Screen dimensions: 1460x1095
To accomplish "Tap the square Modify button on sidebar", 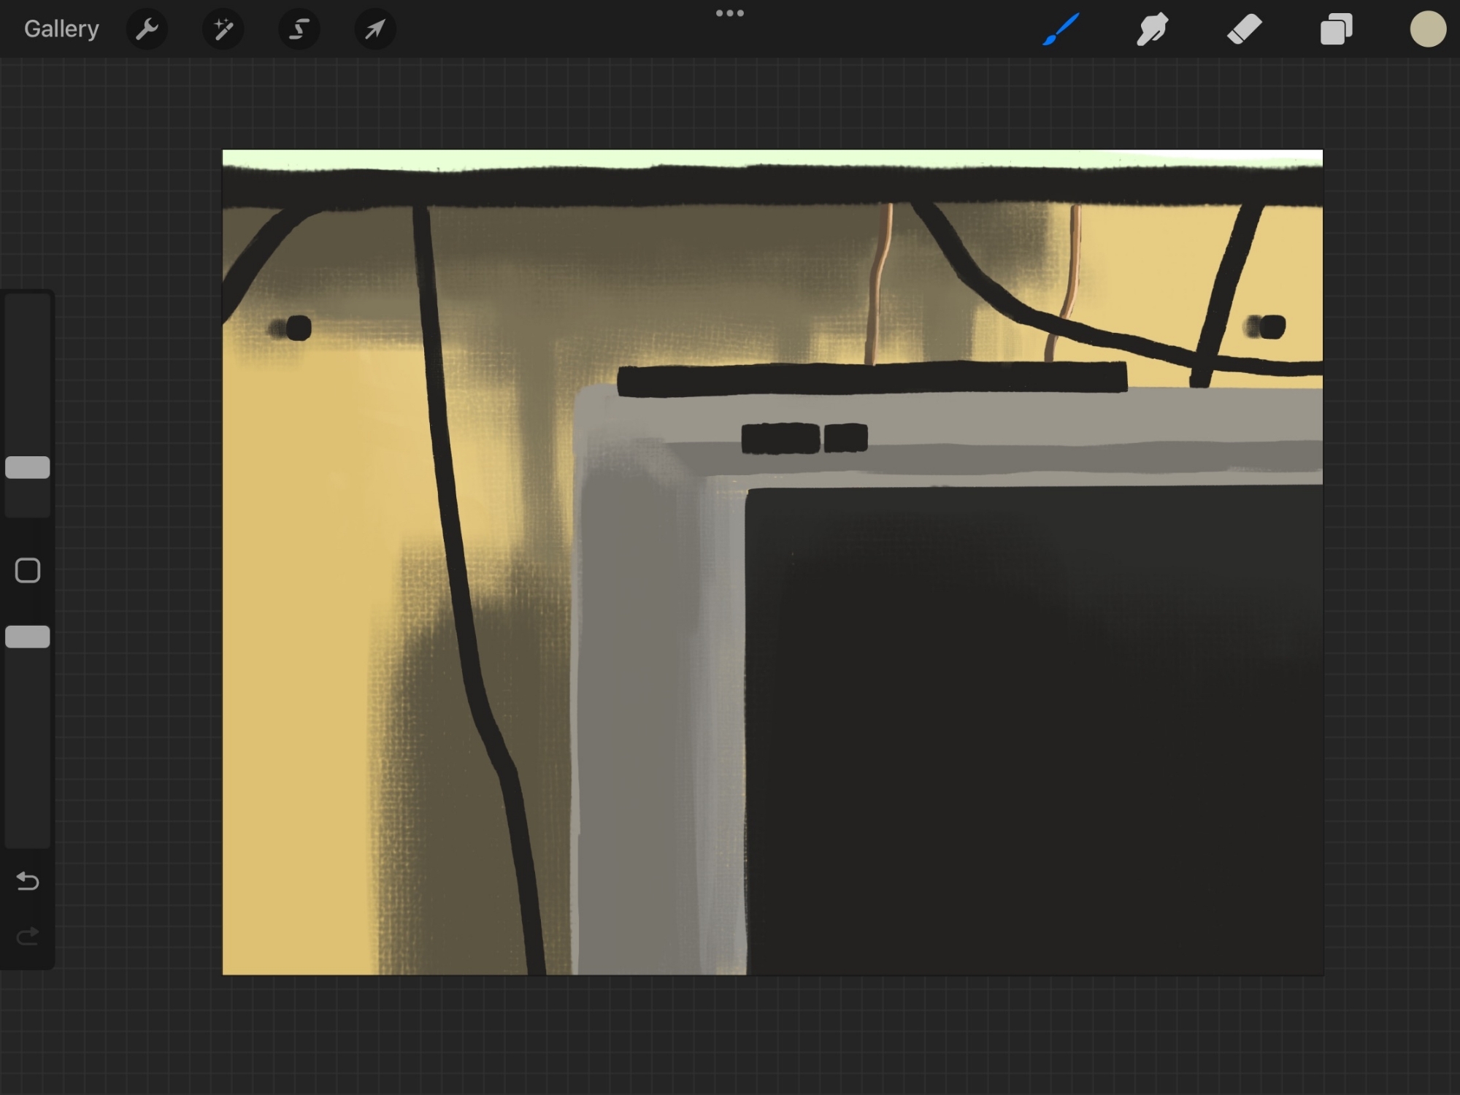I will click(x=28, y=570).
